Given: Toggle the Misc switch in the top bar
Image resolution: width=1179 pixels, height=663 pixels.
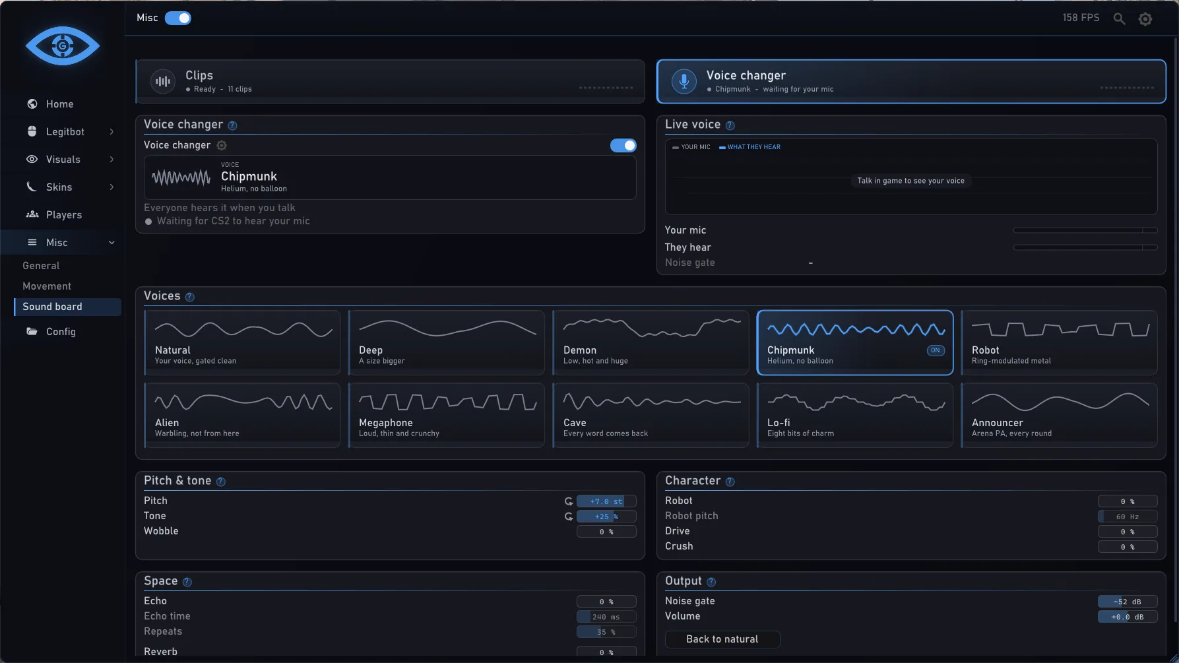Looking at the screenshot, I should [178, 18].
